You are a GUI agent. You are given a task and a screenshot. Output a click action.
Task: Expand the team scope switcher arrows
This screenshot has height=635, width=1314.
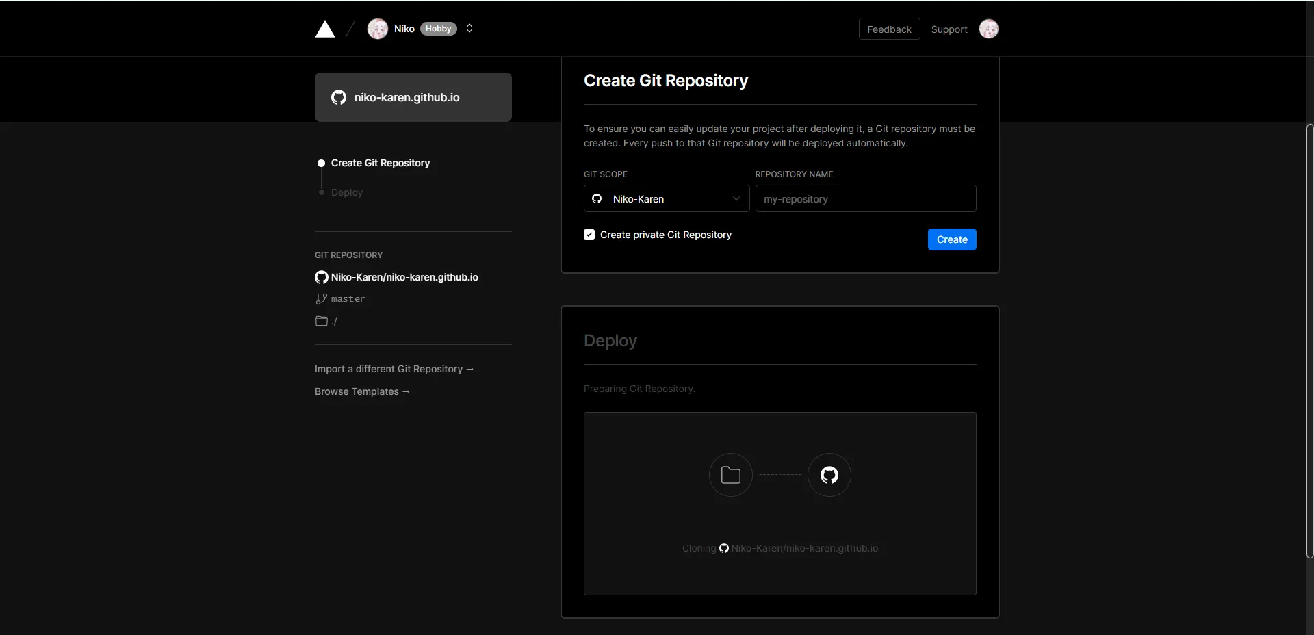click(x=469, y=29)
